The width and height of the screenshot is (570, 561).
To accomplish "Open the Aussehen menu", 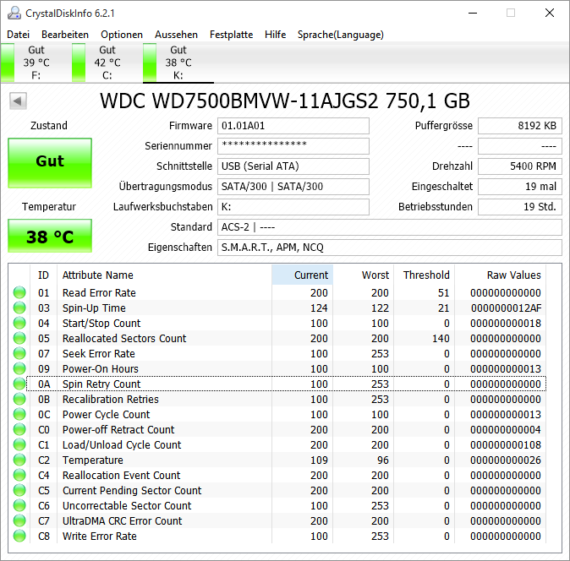I will [x=176, y=35].
